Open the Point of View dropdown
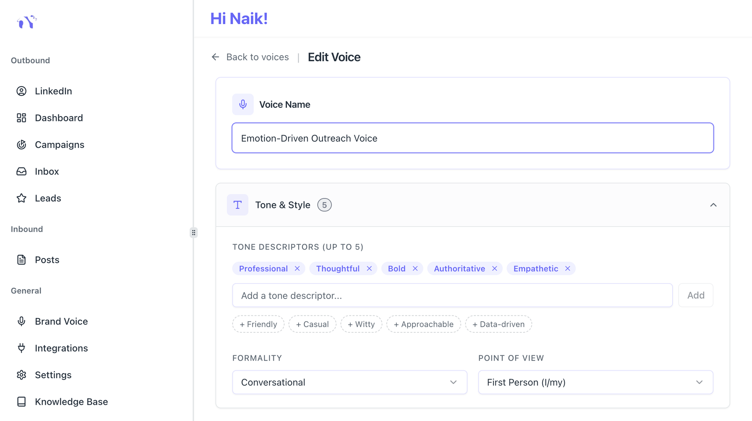The height and width of the screenshot is (421, 752). click(595, 382)
